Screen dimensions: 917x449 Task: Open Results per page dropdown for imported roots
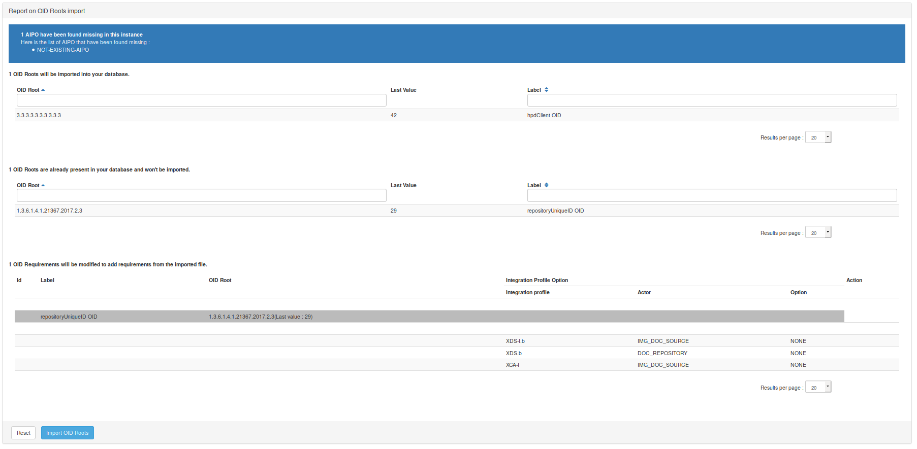pos(818,137)
